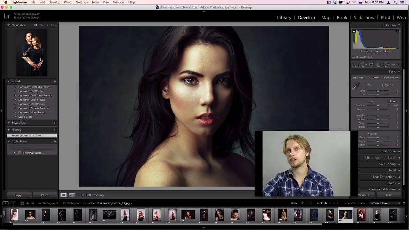Activate the Spot Removal tool
This screenshot has width=409, height=230.
363,65
